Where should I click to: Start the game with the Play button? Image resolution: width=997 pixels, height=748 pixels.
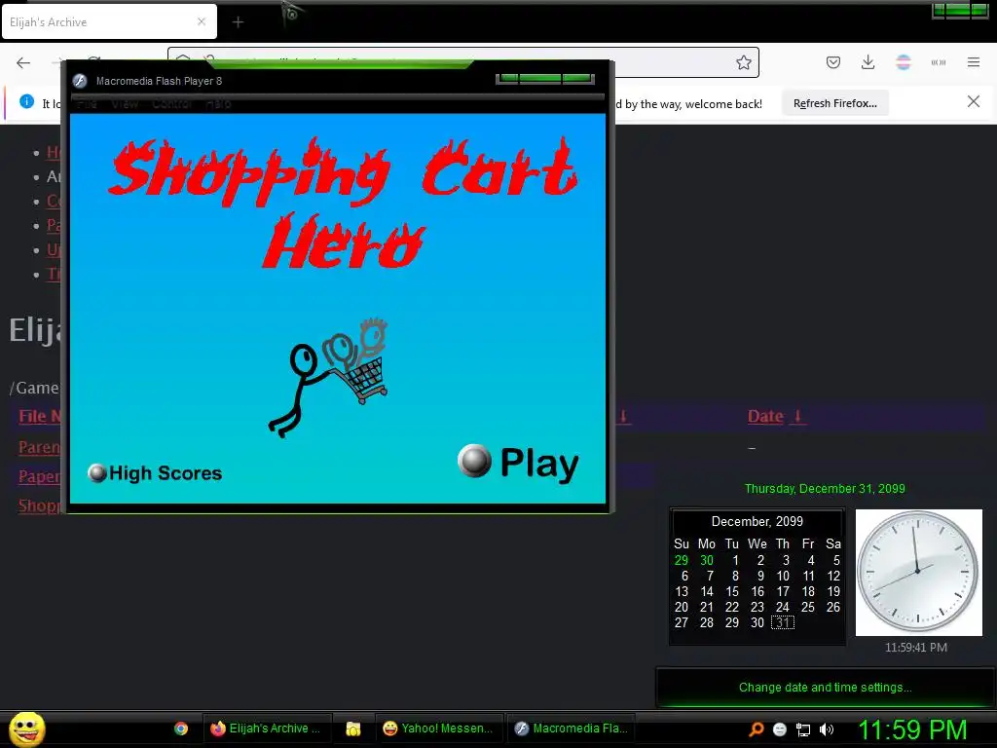coord(518,463)
